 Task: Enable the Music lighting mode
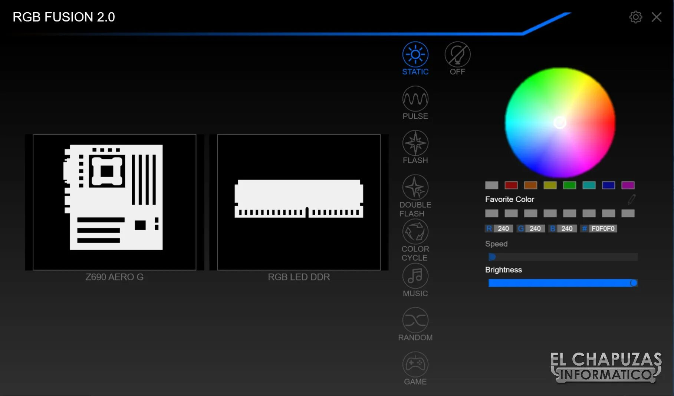415,280
